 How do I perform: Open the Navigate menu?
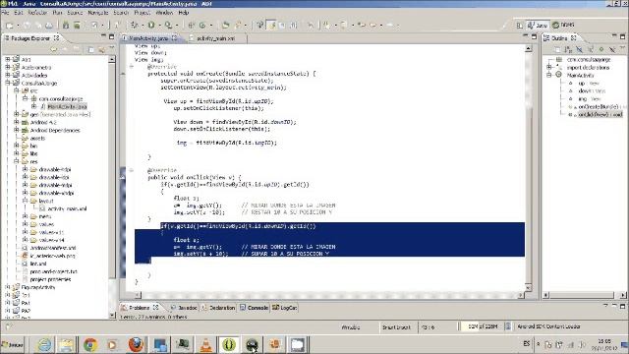click(x=98, y=13)
